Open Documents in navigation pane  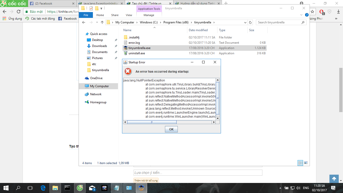pos(100,52)
